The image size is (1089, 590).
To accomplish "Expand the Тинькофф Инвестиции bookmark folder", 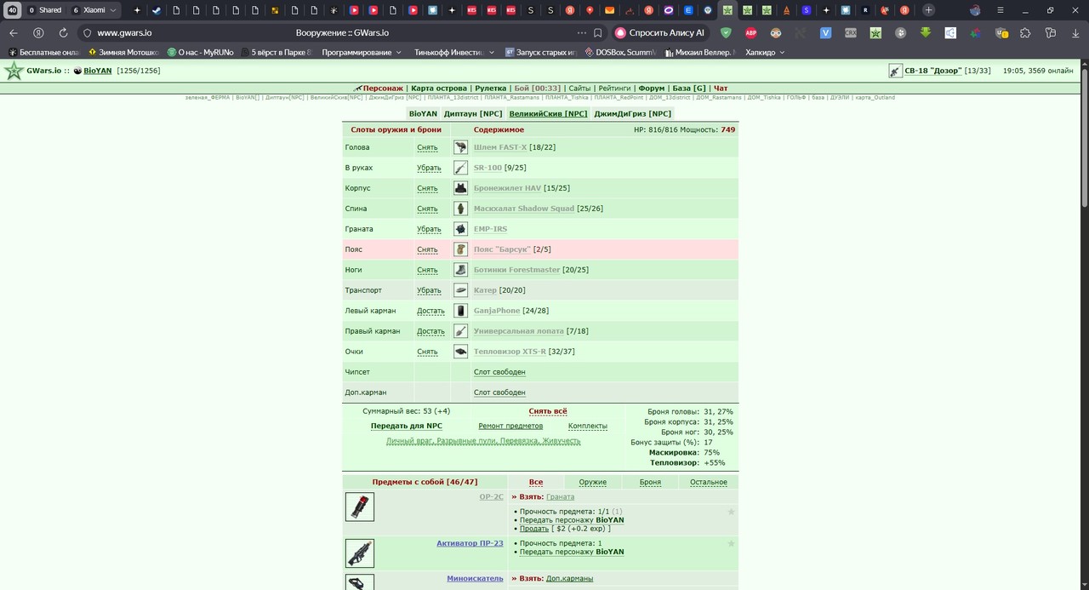I will [454, 52].
